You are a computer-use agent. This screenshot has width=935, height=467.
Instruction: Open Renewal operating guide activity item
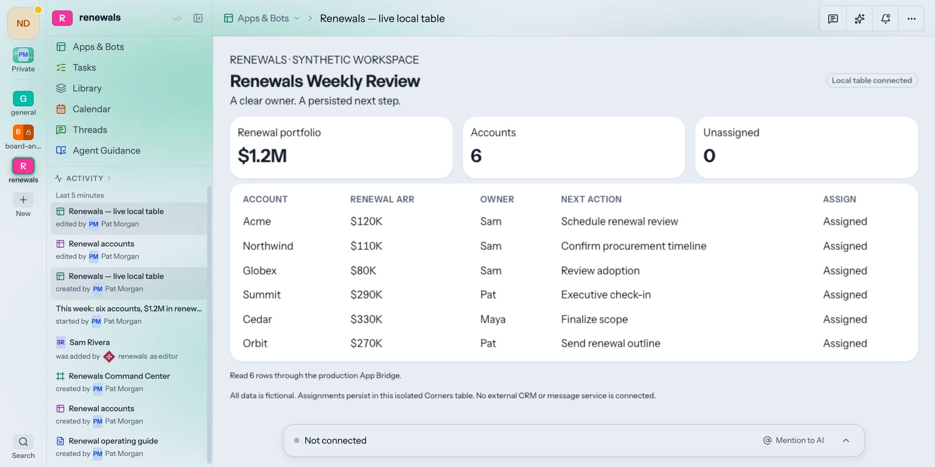coord(129,447)
